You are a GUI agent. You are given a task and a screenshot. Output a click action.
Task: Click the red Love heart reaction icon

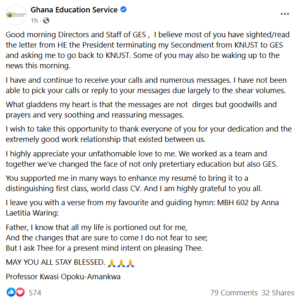coord(20,292)
